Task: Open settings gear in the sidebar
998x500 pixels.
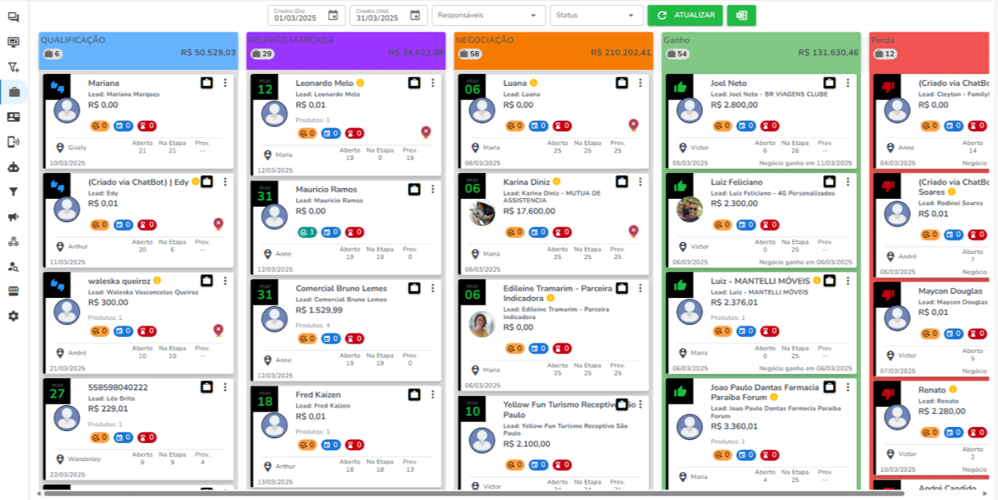Action: tap(13, 316)
